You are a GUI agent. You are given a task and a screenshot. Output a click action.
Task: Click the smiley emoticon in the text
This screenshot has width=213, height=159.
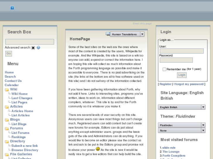click(x=98, y=149)
